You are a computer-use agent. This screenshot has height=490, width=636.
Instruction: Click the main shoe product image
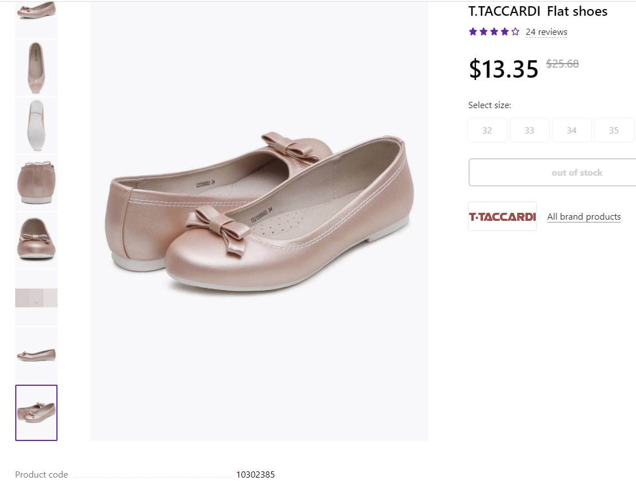tap(259, 220)
